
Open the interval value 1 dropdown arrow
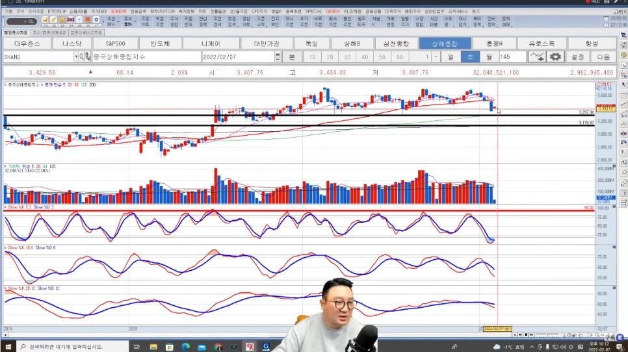(436, 57)
